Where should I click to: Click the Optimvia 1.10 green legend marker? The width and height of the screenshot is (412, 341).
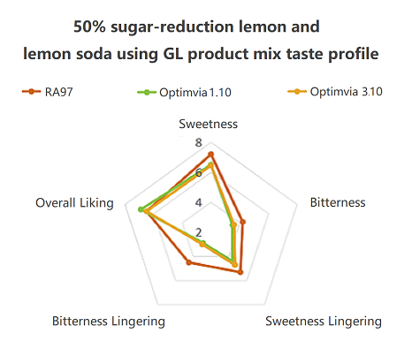(147, 92)
